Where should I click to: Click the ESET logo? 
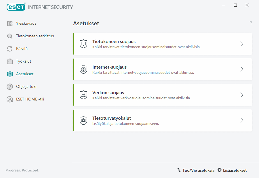[x=16, y=7]
